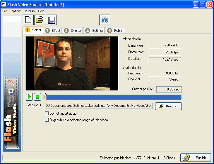Open the File menu
214x164 pixels.
[x=5, y=11]
